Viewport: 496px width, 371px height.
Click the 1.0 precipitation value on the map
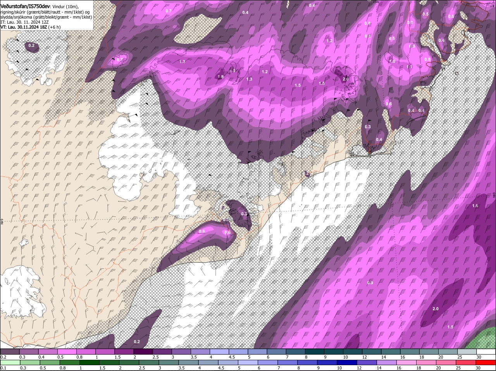pyautogui.click(x=392, y=61)
